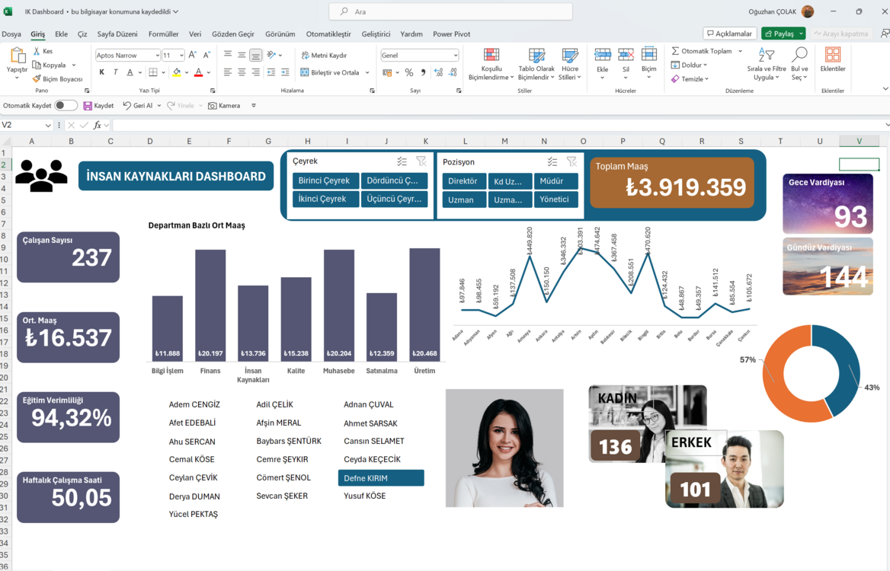Click the Kes scissors icon
The image size is (890, 571).
pos(37,51)
